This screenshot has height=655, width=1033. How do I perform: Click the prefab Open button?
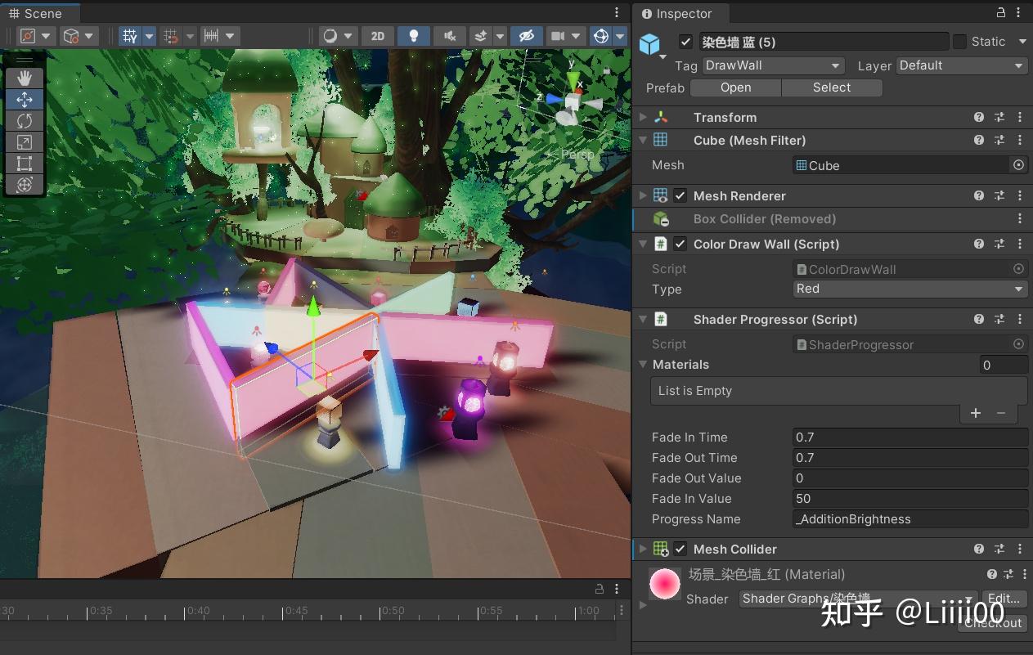coord(735,87)
